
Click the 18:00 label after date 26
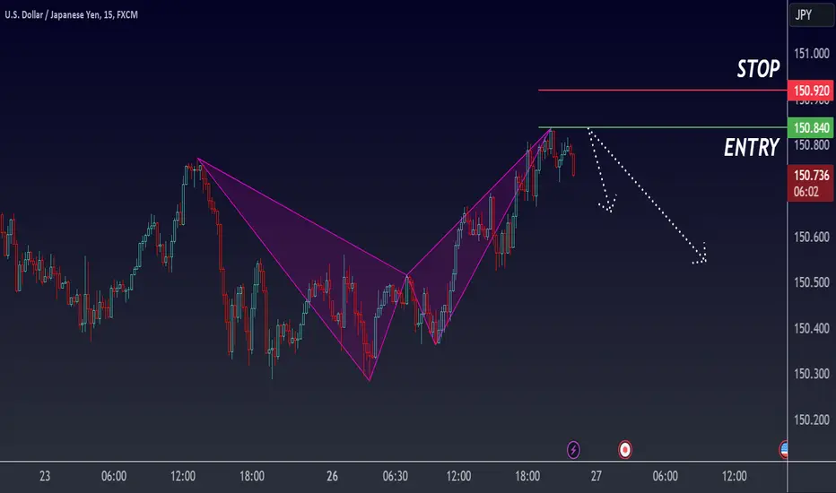coord(527,476)
